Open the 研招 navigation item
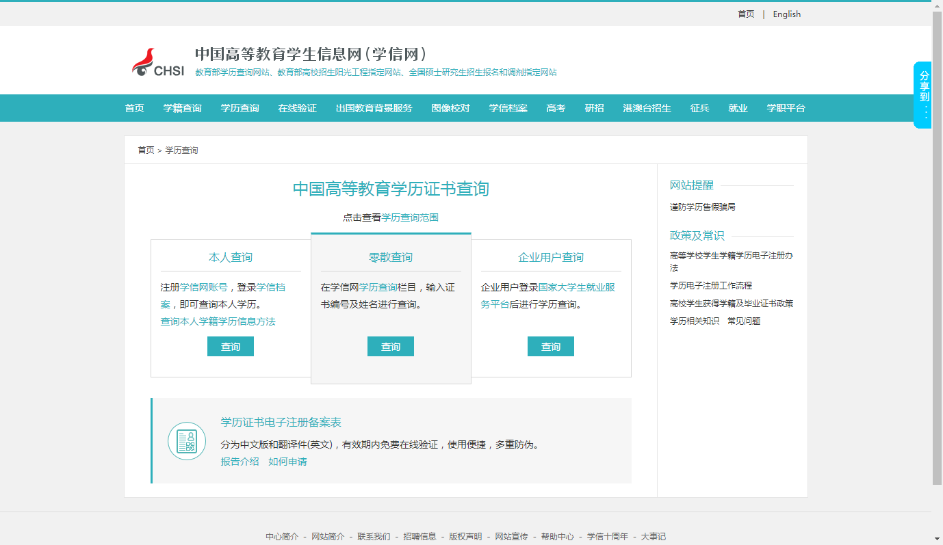 tap(595, 108)
